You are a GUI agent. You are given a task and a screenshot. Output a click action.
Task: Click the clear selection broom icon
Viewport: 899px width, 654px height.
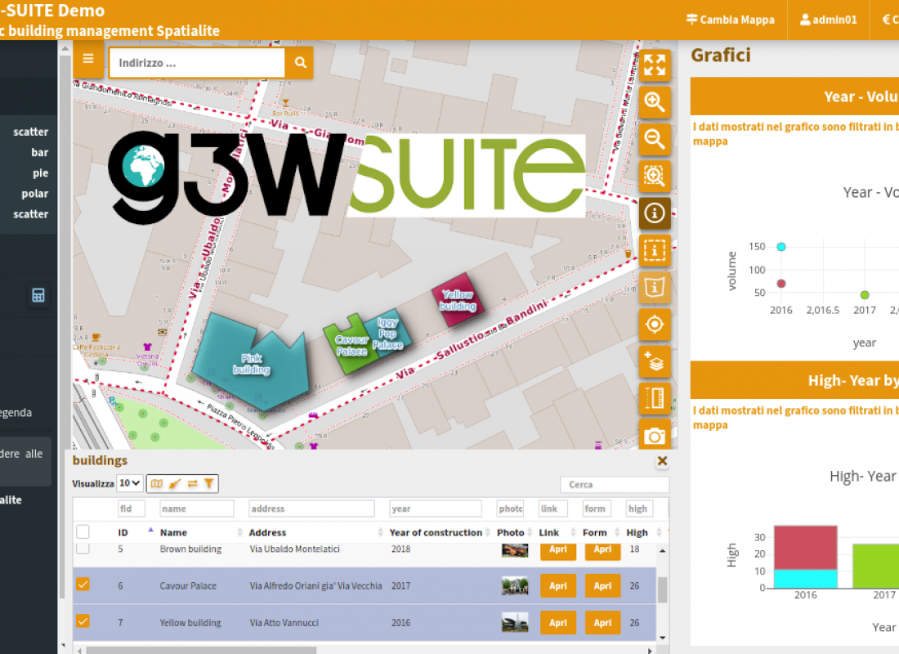[x=175, y=484]
